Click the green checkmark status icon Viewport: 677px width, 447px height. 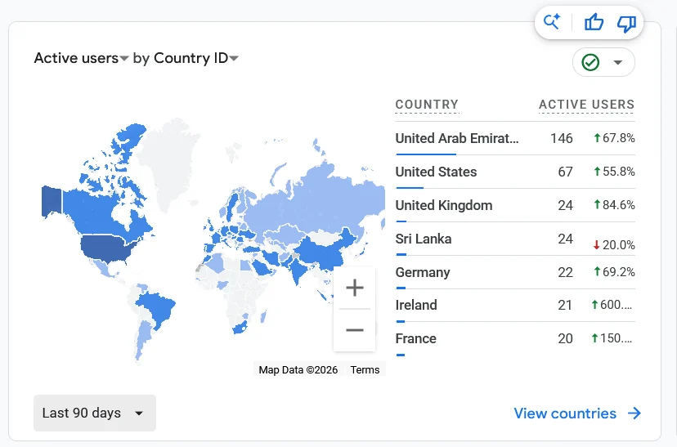click(590, 62)
